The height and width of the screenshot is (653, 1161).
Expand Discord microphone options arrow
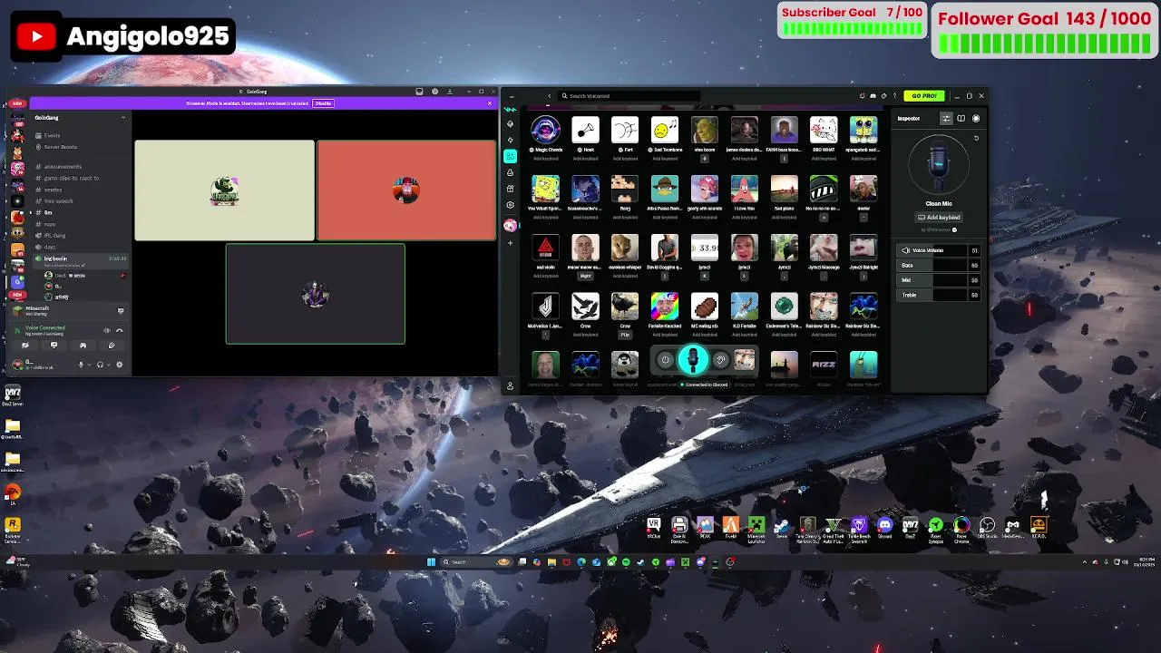point(89,365)
